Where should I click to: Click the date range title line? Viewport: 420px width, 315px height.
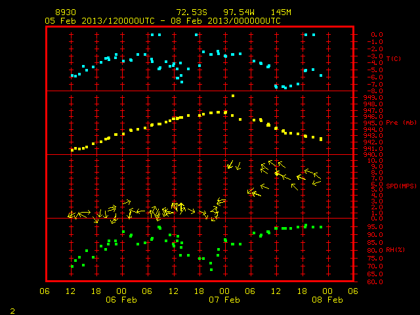tap(163, 21)
